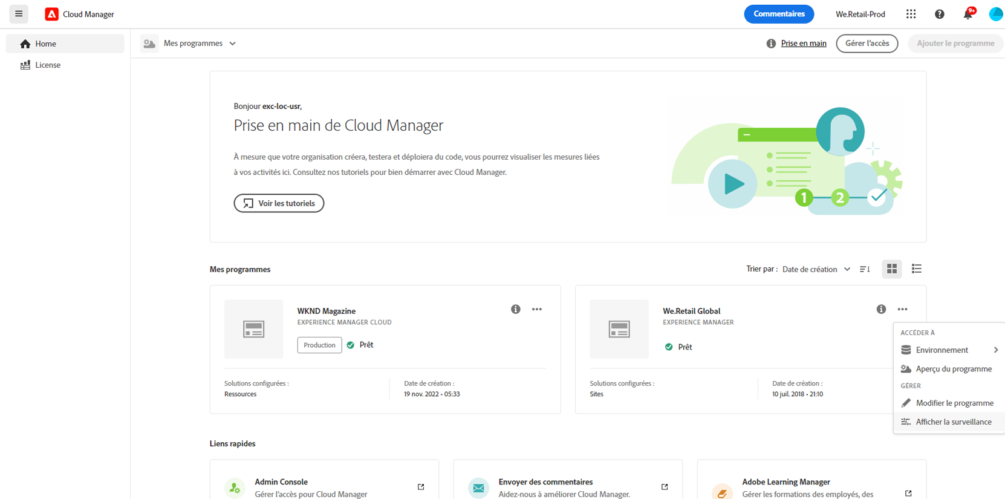This screenshot has height=499, width=1005.
Task: Open the apps grid switcher
Action: pos(911,14)
